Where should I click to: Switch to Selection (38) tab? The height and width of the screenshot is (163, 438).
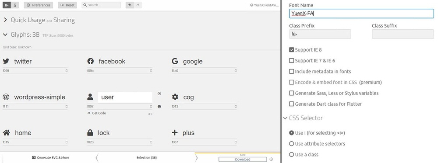click(x=146, y=158)
